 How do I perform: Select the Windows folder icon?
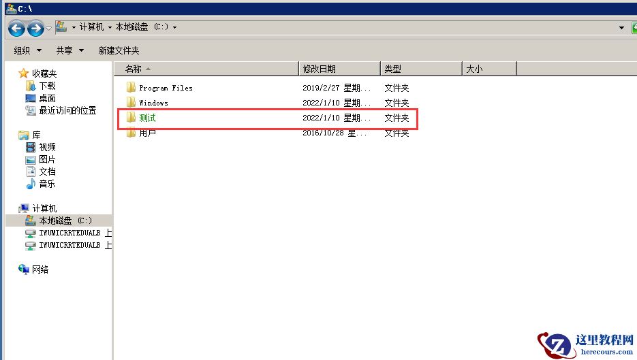[131, 102]
